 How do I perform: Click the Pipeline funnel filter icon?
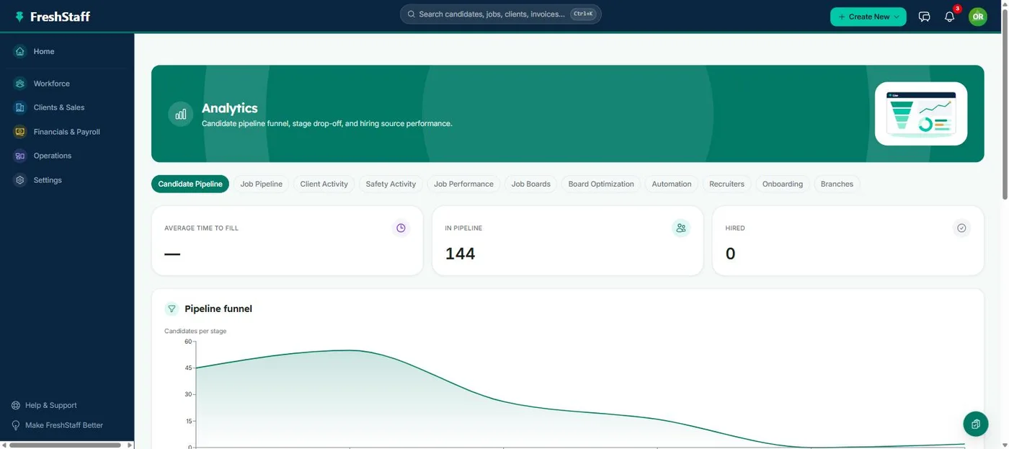(x=172, y=308)
